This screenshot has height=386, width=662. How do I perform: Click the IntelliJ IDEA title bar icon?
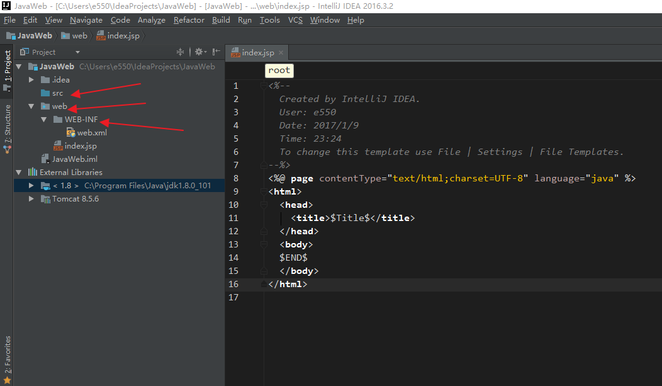point(6,6)
